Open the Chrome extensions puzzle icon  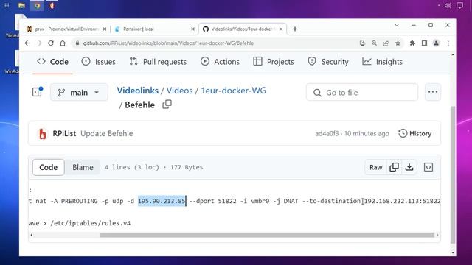(412, 43)
